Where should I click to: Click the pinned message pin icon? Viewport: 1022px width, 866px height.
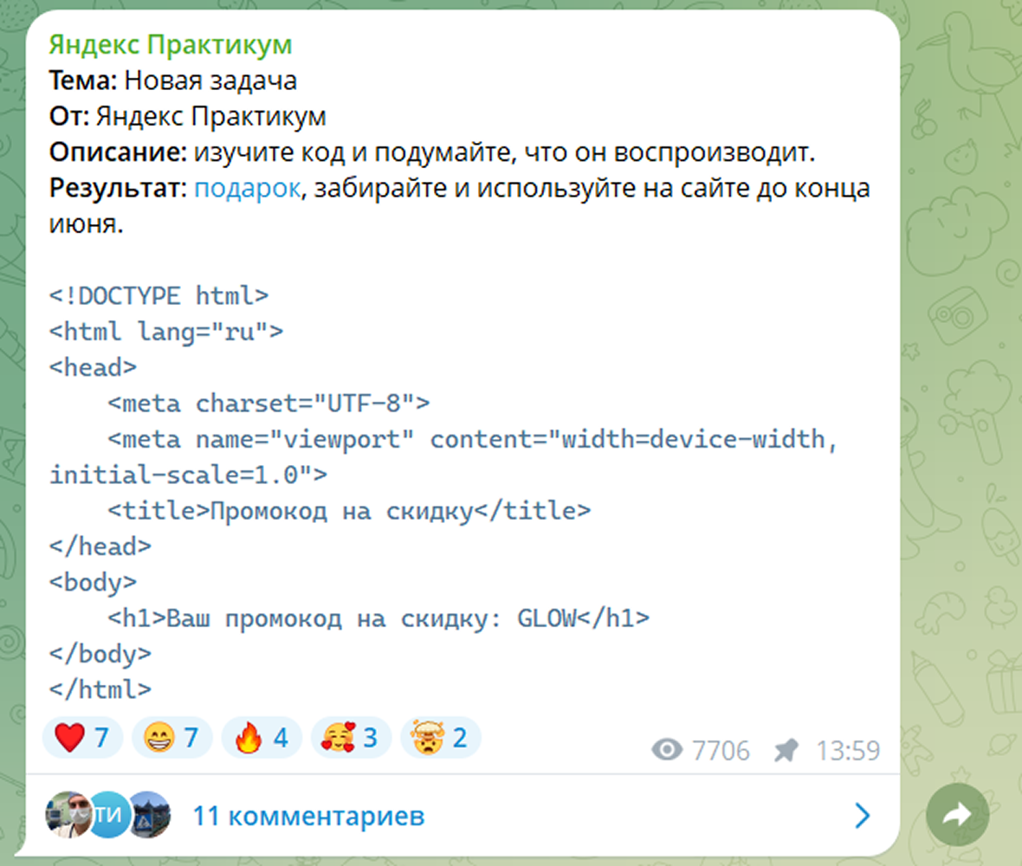[x=786, y=750]
